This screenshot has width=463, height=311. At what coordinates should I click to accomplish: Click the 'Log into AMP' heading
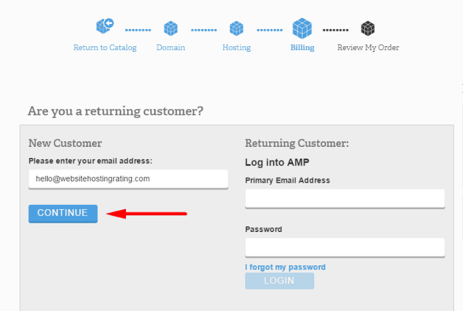tap(277, 163)
